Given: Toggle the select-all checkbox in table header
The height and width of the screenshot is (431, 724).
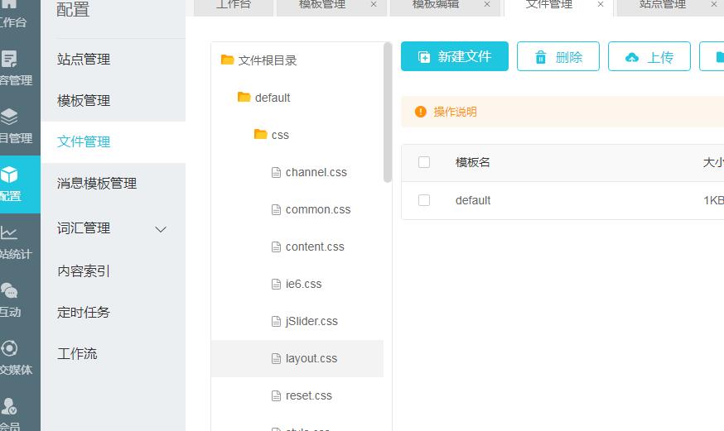Looking at the screenshot, I should coord(424,162).
